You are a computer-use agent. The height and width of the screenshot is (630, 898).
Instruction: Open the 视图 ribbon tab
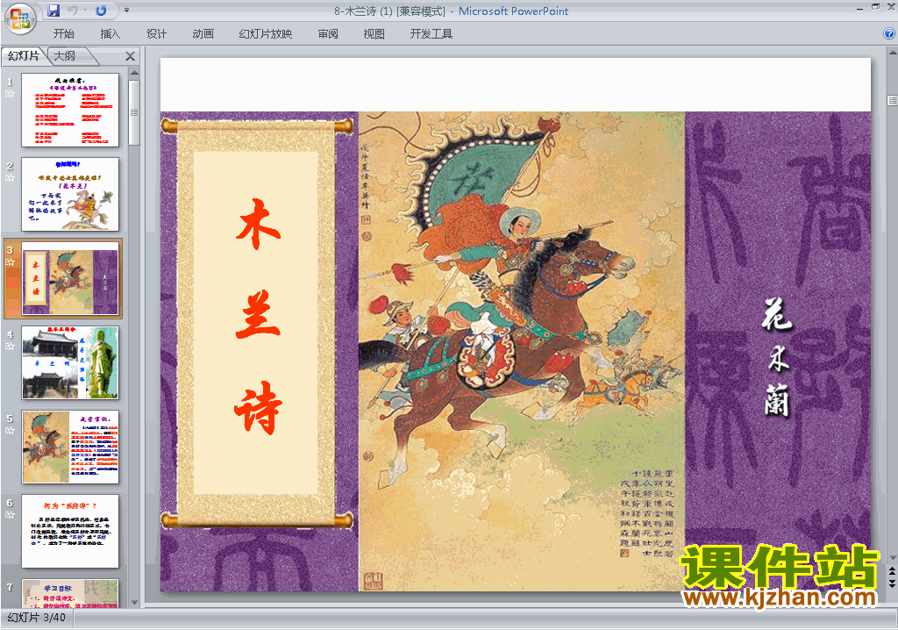pos(374,34)
